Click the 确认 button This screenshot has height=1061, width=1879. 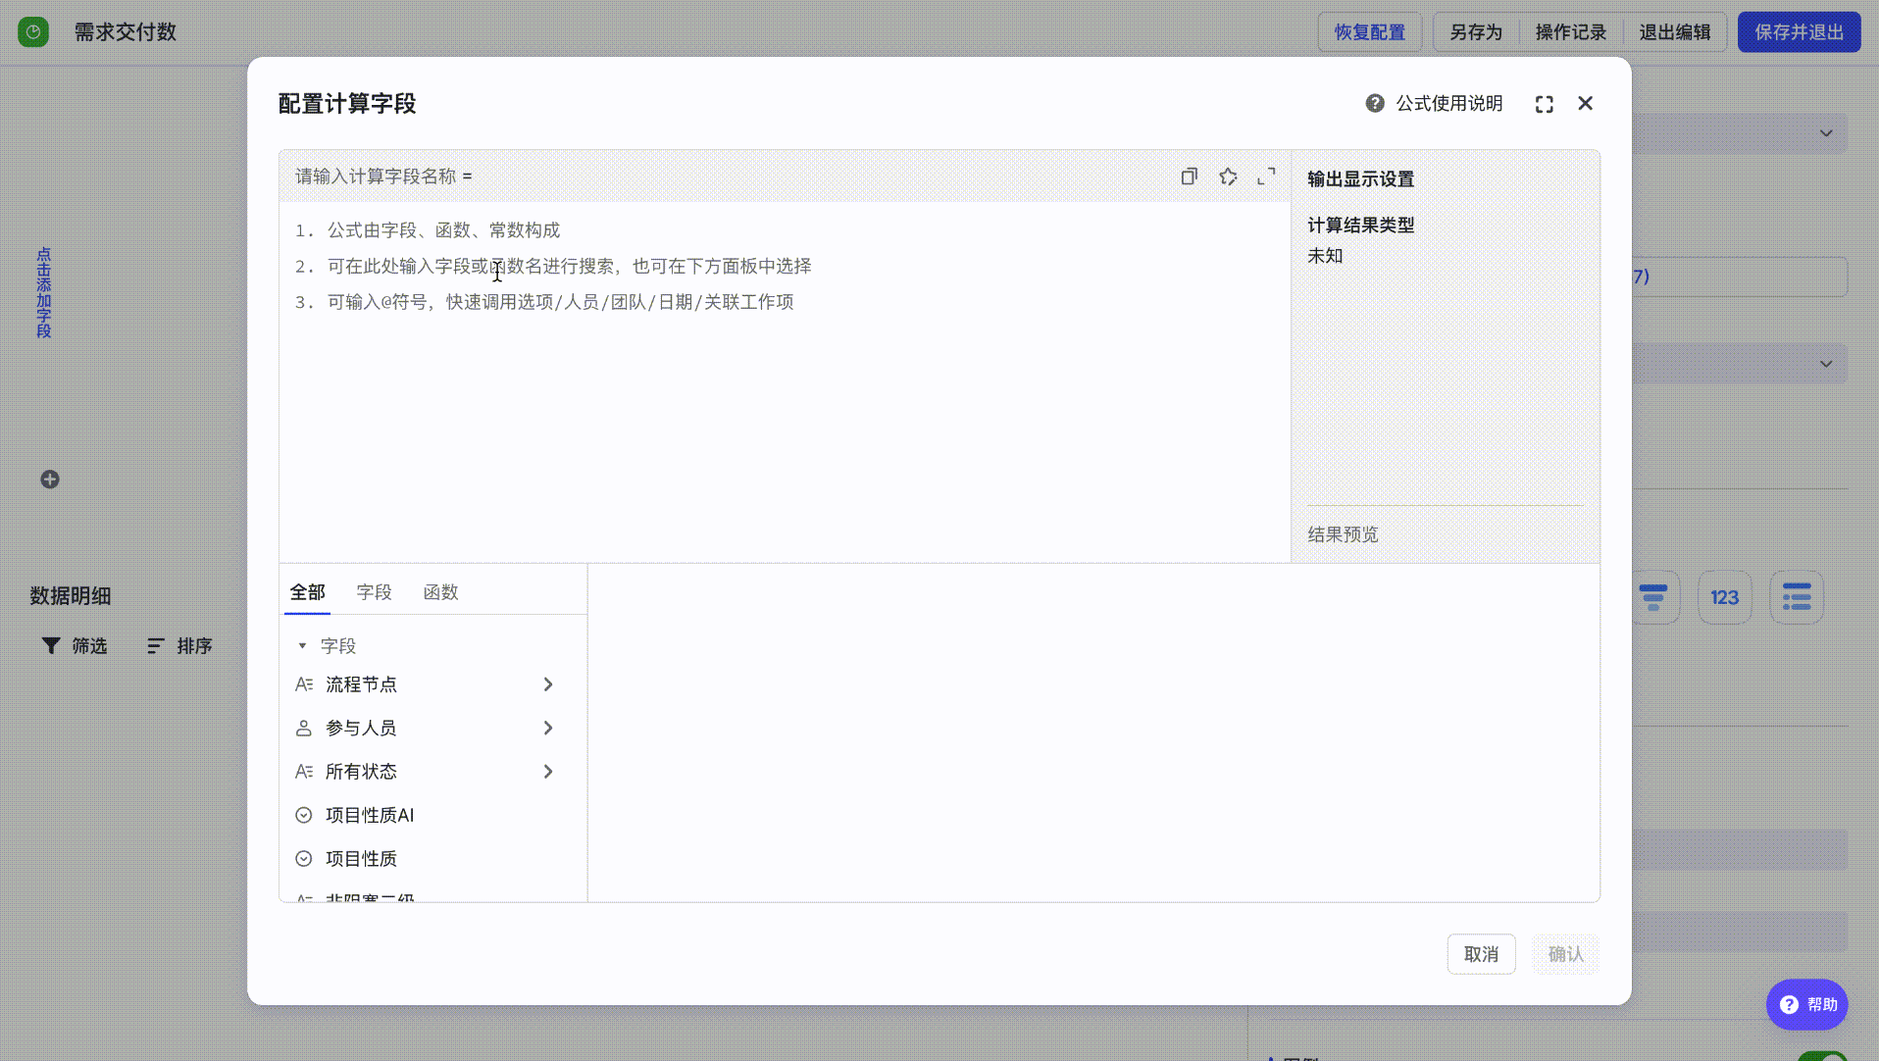point(1566,954)
